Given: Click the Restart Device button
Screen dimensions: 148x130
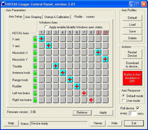Looking at the screenshot, I should (x=132, y=54).
